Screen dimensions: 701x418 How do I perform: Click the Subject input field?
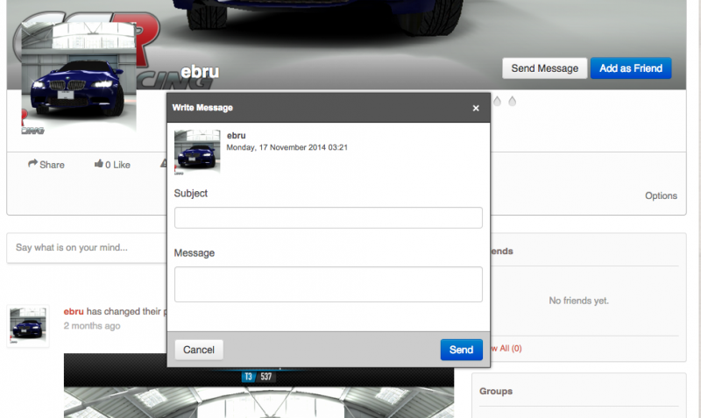point(328,217)
